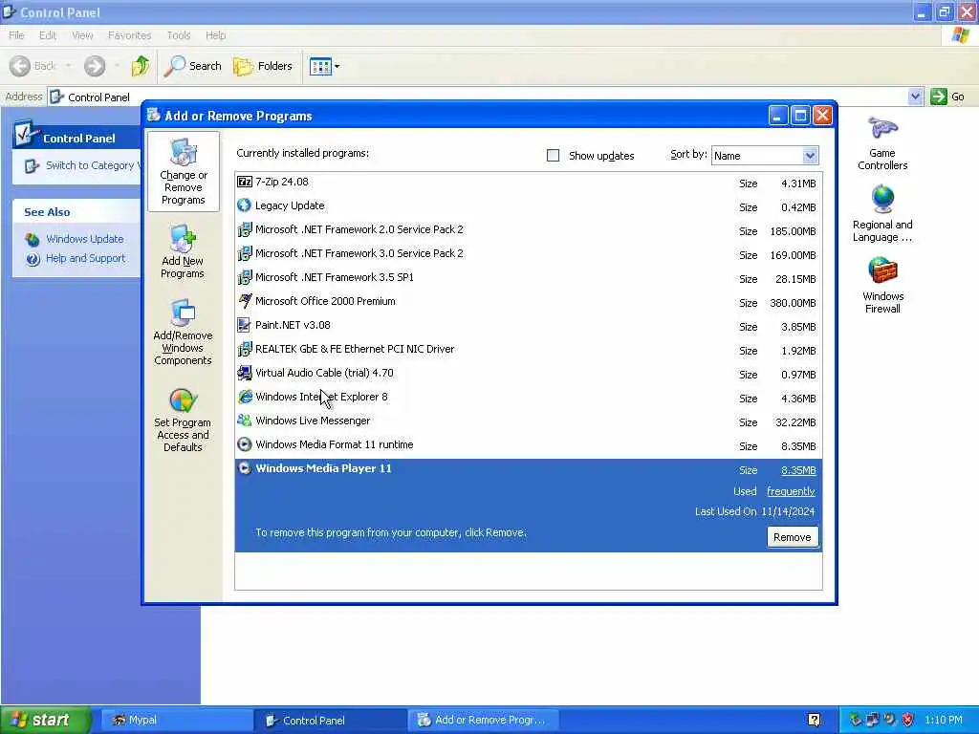The height and width of the screenshot is (734, 979).
Task: Open the Edit menu
Action: coord(48,35)
